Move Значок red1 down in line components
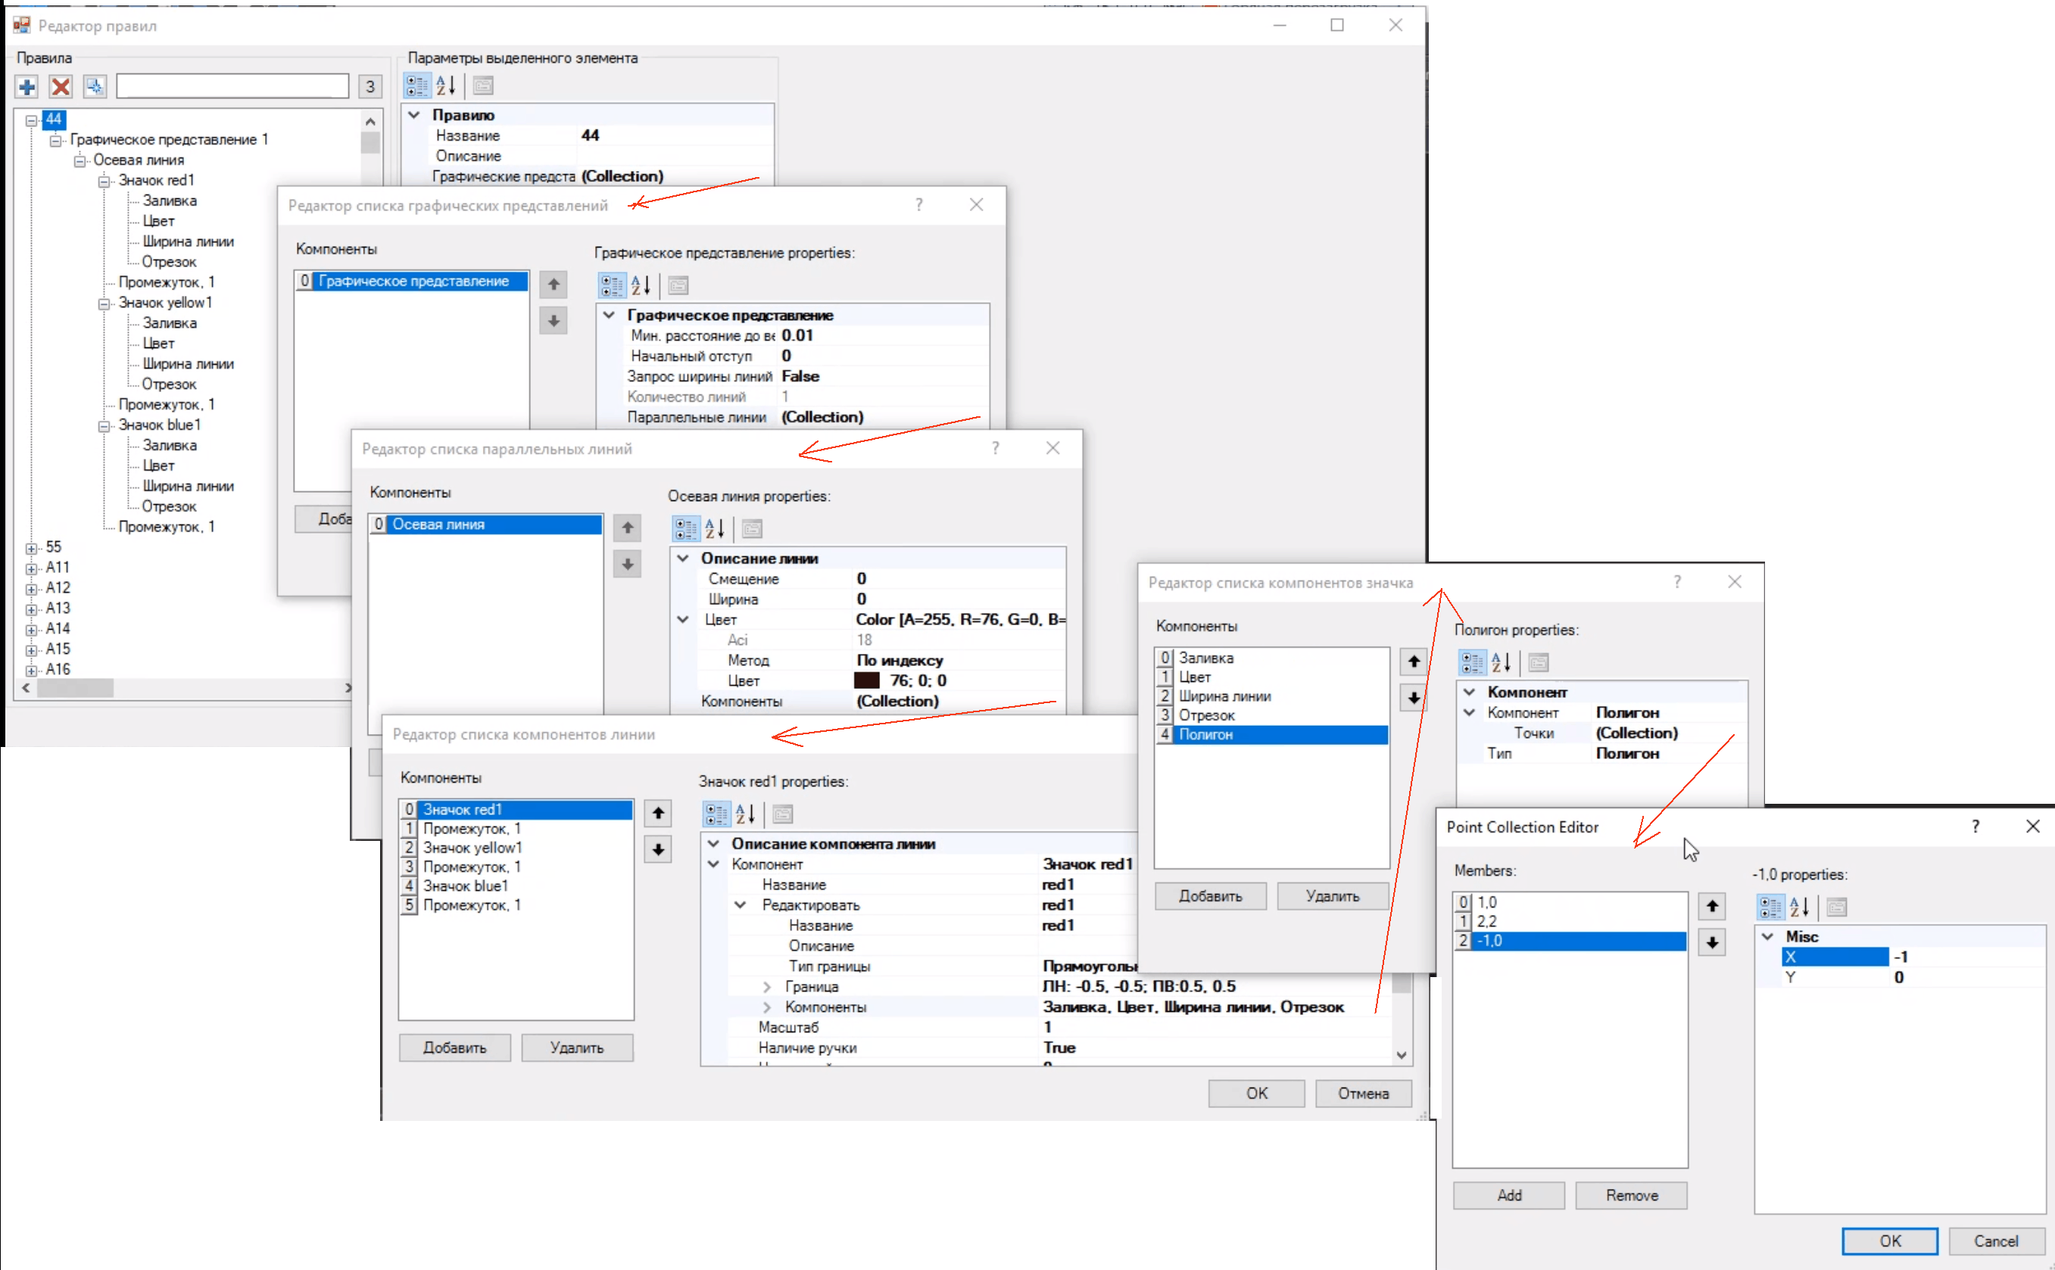The height and width of the screenshot is (1270, 2055). click(x=658, y=849)
